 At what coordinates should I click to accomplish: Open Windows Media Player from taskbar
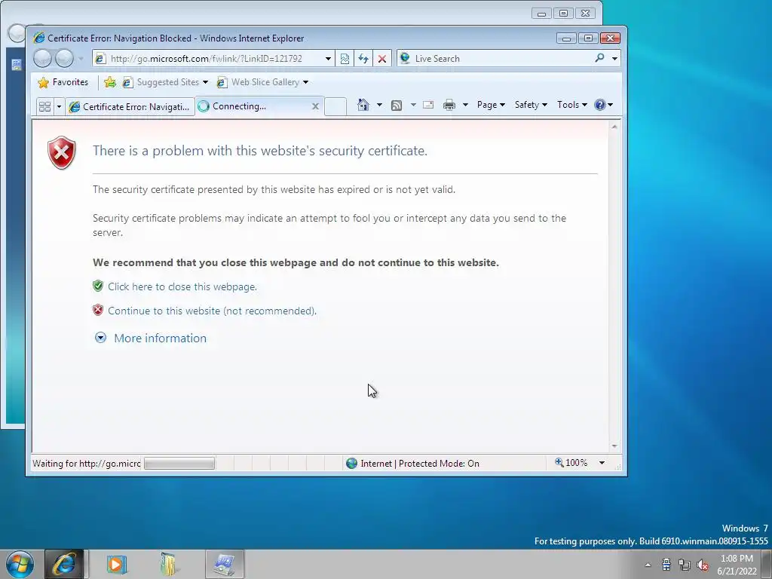point(117,564)
